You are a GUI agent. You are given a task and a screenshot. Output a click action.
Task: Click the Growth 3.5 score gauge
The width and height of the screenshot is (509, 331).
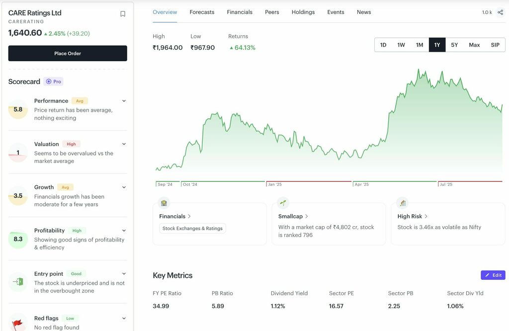[18, 196]
